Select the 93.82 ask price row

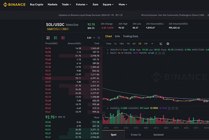click(x=72, y=56)
